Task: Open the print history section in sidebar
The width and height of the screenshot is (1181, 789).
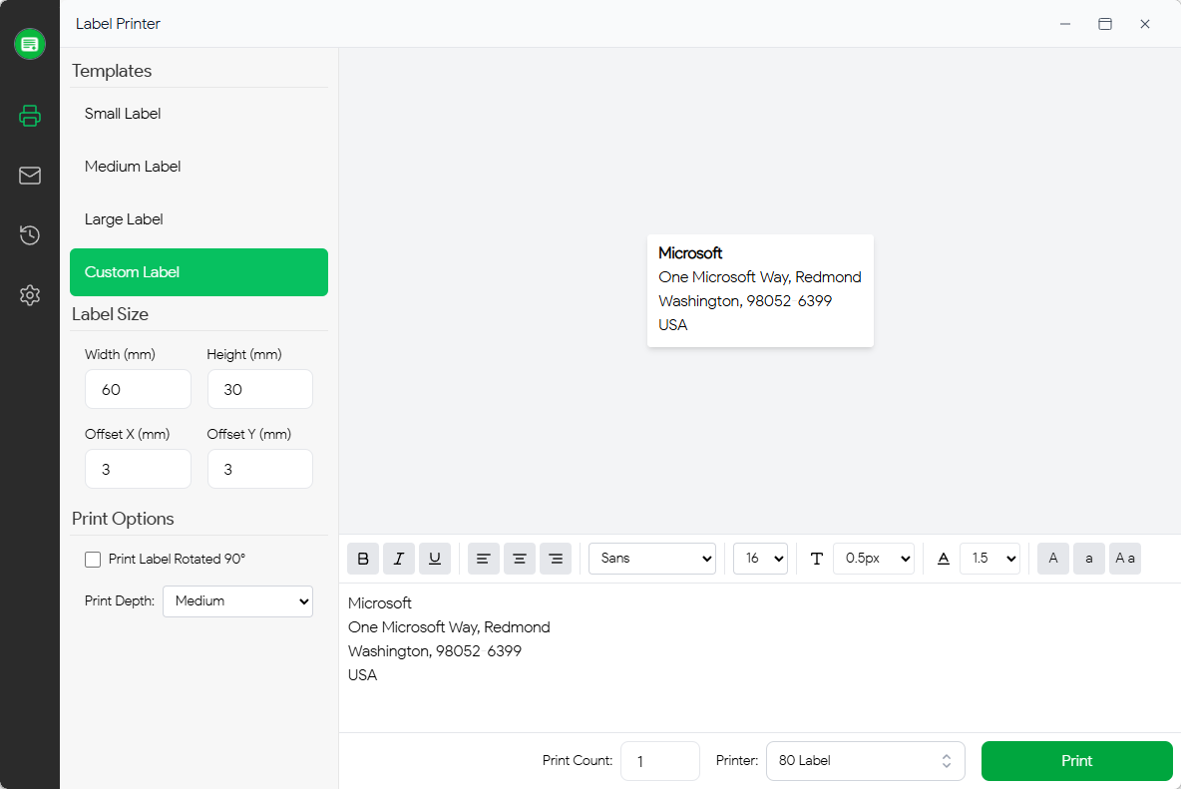Action: pyautogui.click(x=29, y=234)
